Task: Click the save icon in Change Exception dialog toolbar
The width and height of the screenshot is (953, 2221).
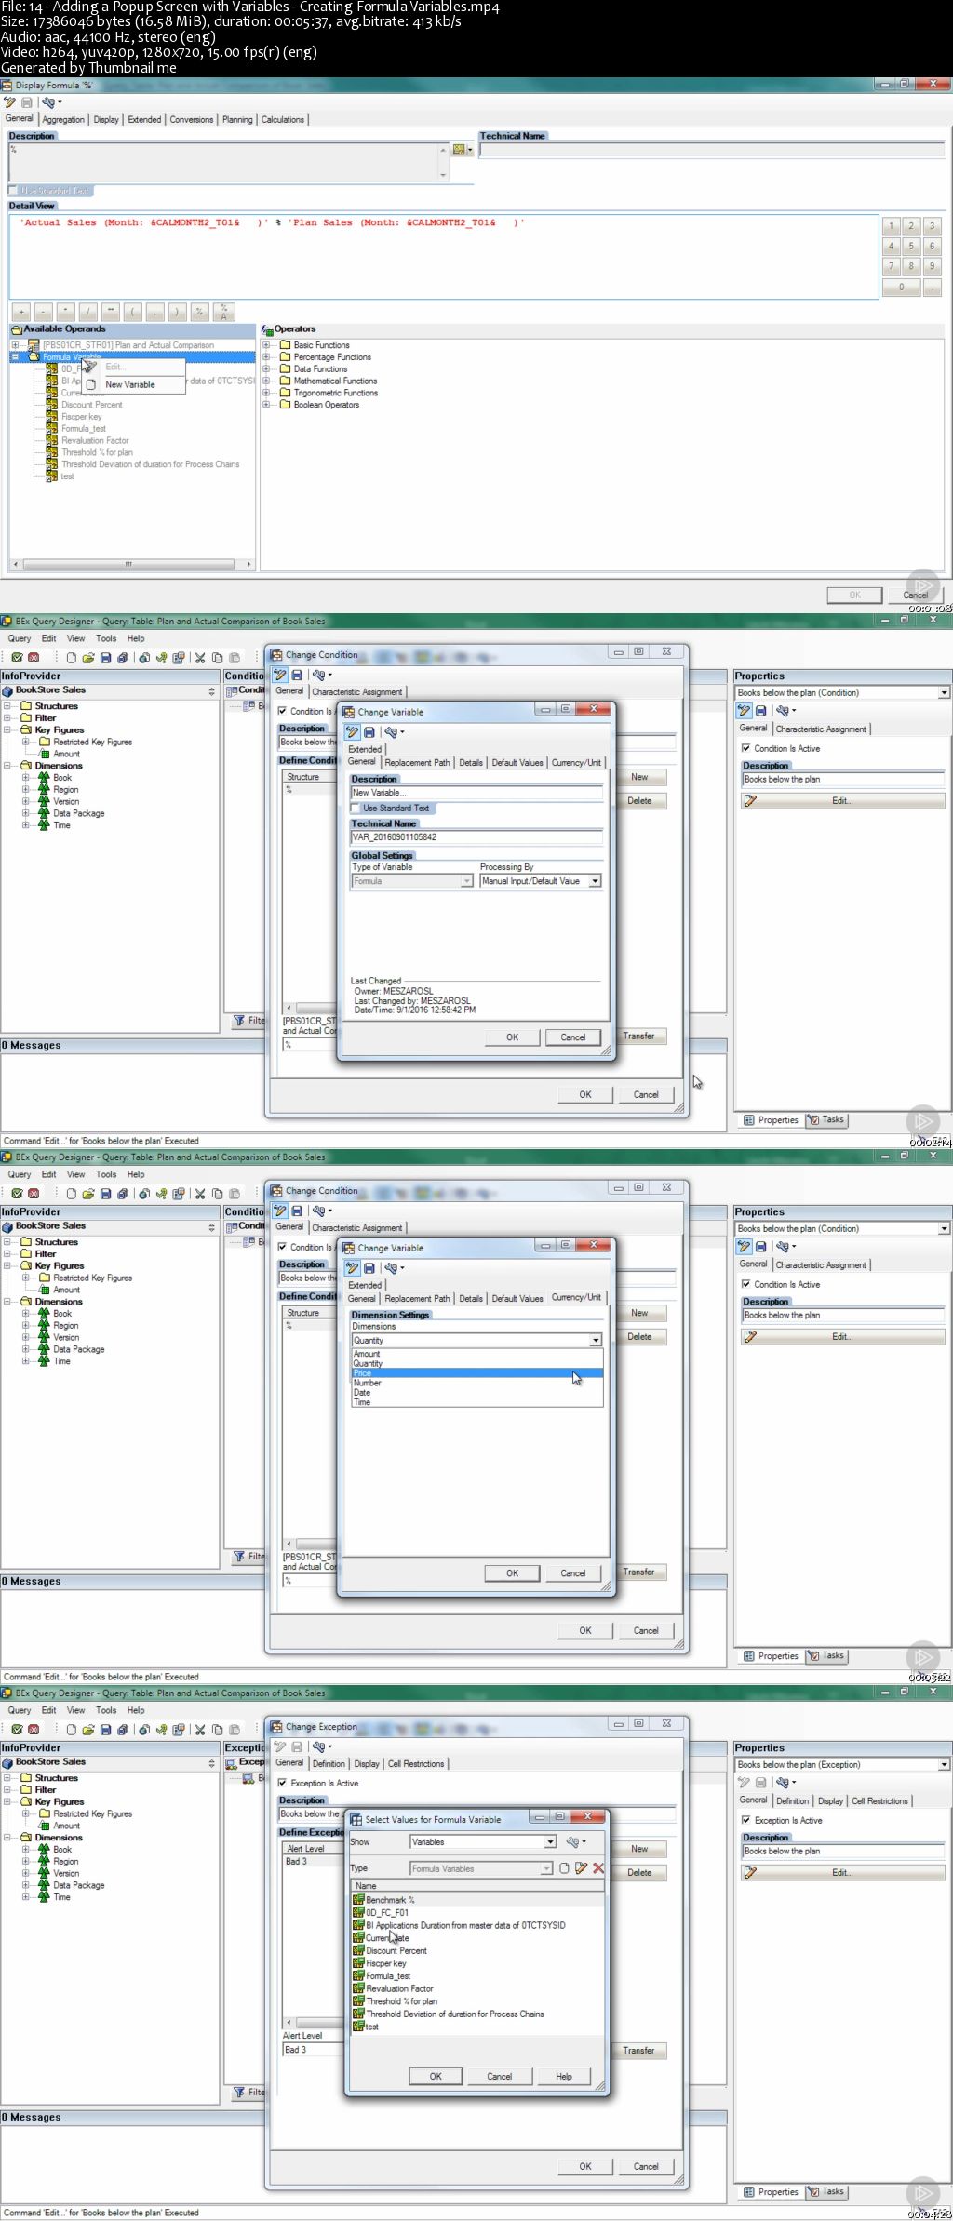Action: pos(297,1746)
